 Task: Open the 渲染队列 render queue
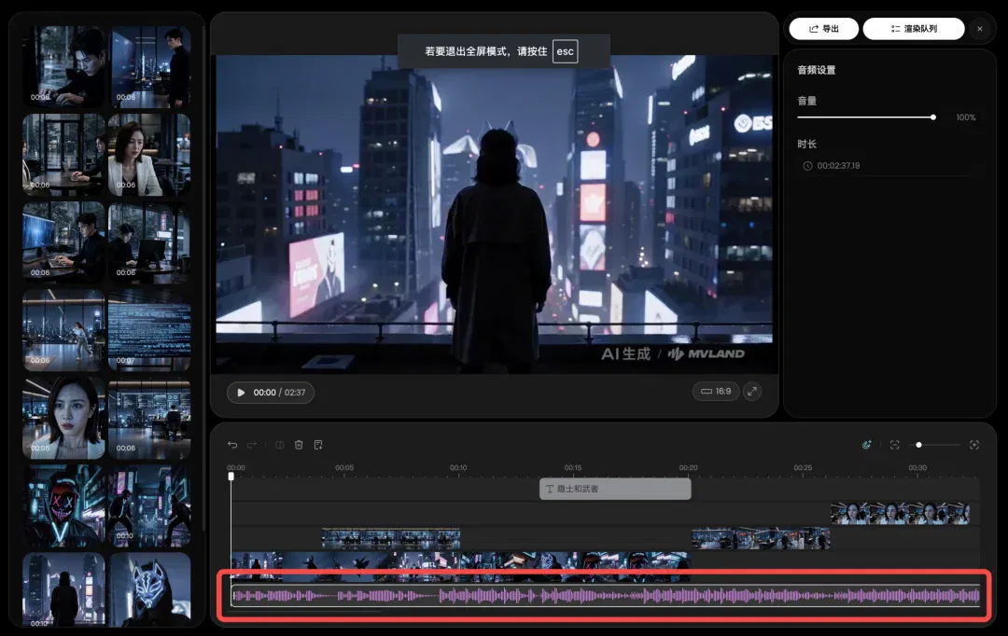coord(914,29)
